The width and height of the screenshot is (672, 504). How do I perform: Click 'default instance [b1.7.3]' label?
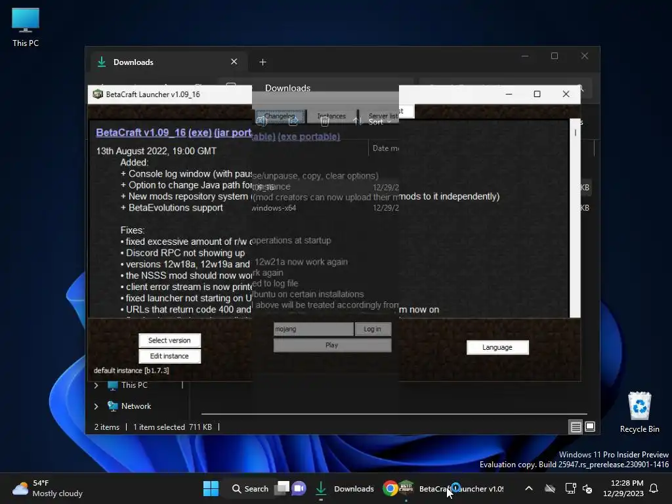(x=131, y=371)
